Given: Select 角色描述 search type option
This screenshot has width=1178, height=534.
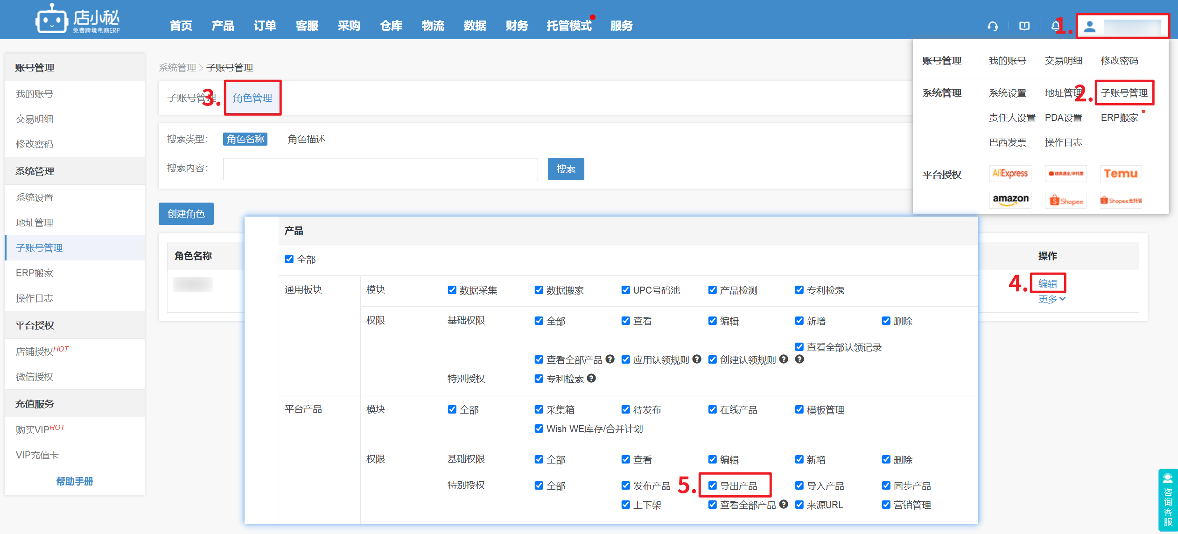Looking at the screenshot, I should [x=306, y=139].
